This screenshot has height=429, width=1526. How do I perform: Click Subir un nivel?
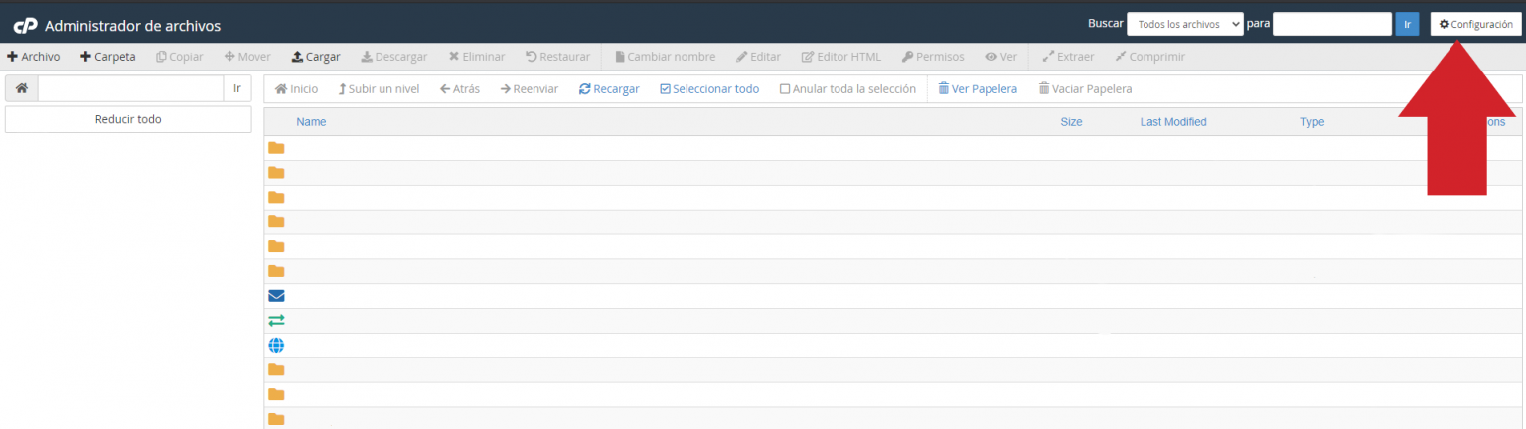click(379, 89)
